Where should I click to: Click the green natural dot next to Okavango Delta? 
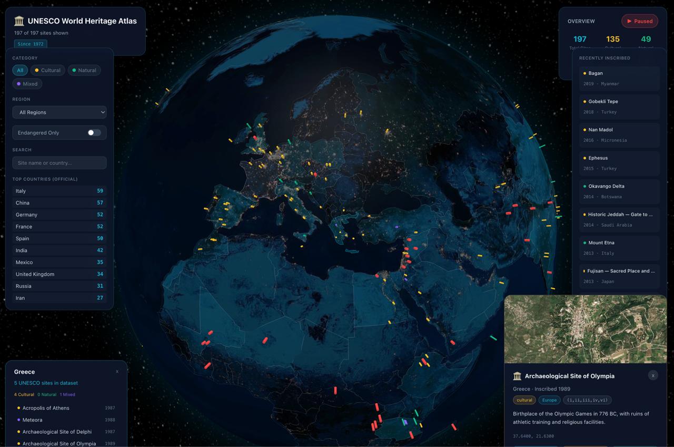584,186
